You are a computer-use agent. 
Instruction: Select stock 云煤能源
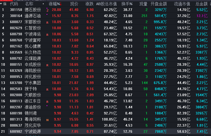pyautogui.click(x=33, y=58)
